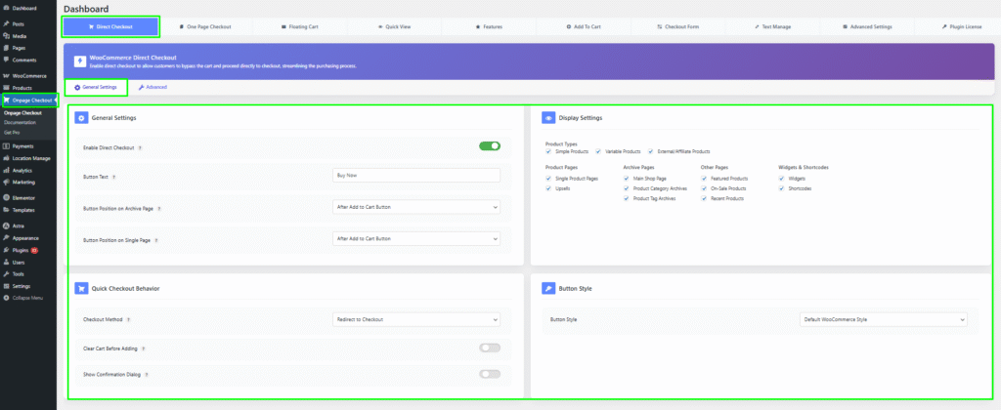Click the General Settings gear icon
The height and width of the screenshot is (410, 1001).
pyautogui.click(x=81, y=118)
